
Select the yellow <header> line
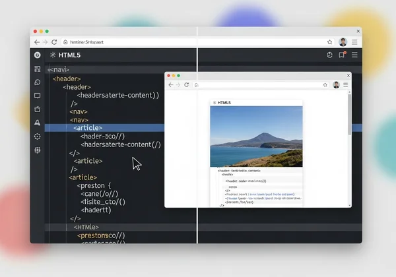[67, 78]
